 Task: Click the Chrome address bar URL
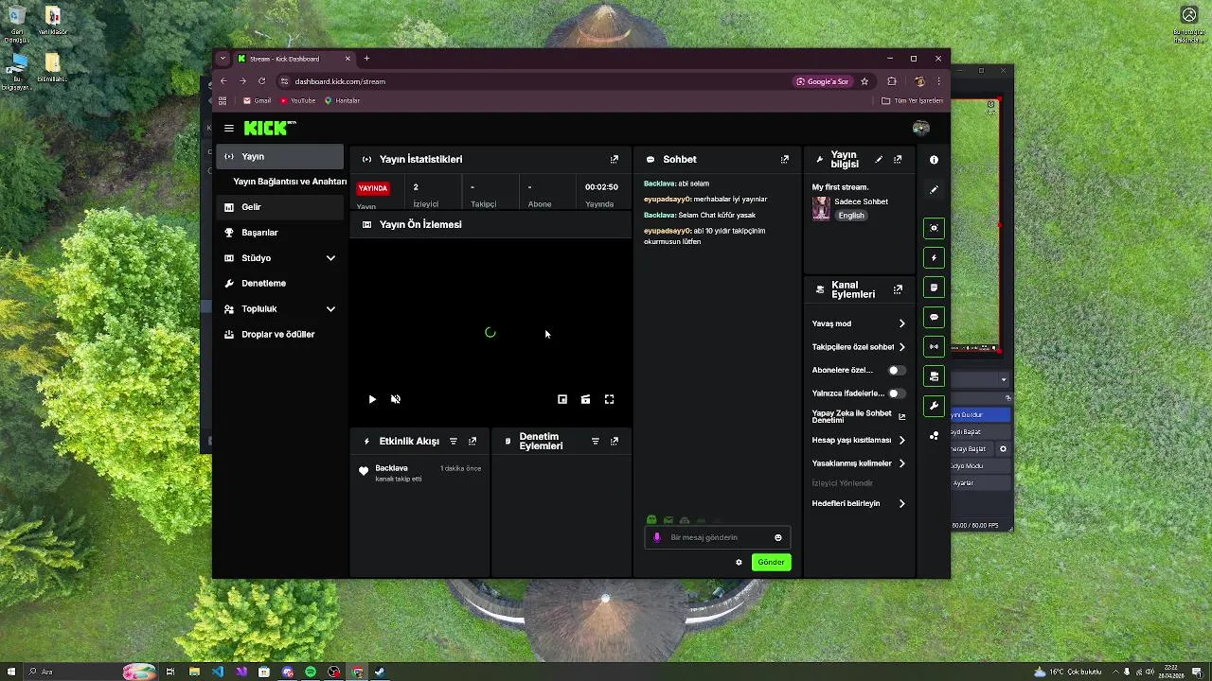pos(340,81)
